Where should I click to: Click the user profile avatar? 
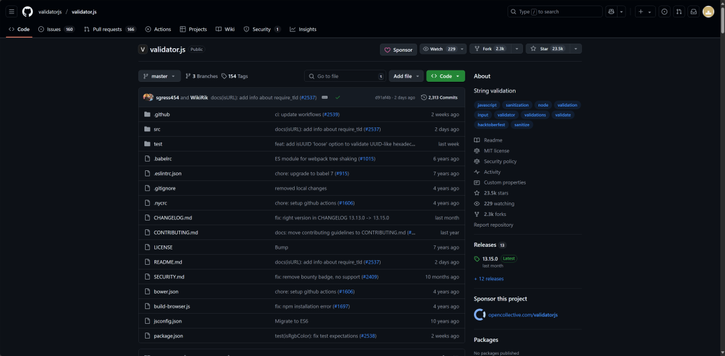click(708, 11)
